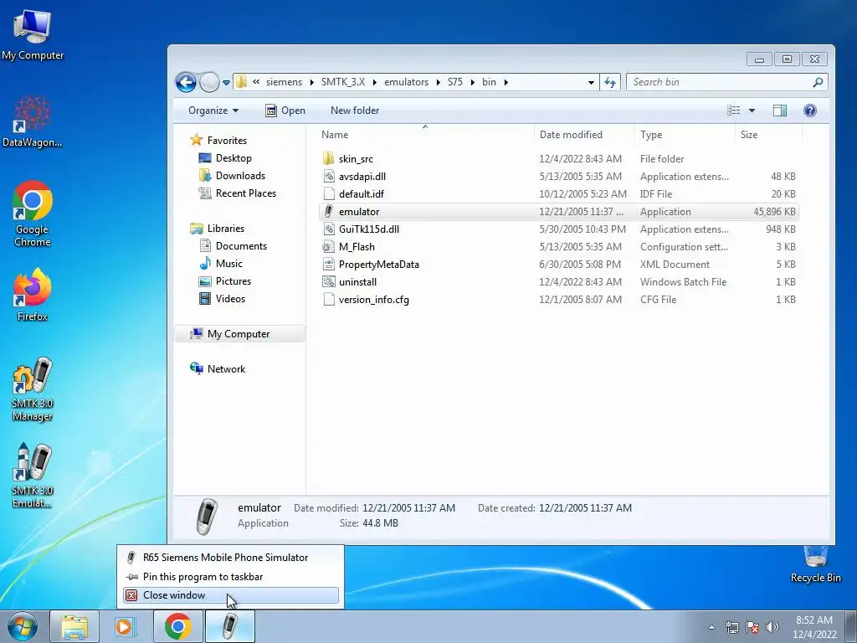Image resolution: width=857 pixels, height=643 pixels.
Task: Select the skin_src folder
Action: [x=558, y=159]
